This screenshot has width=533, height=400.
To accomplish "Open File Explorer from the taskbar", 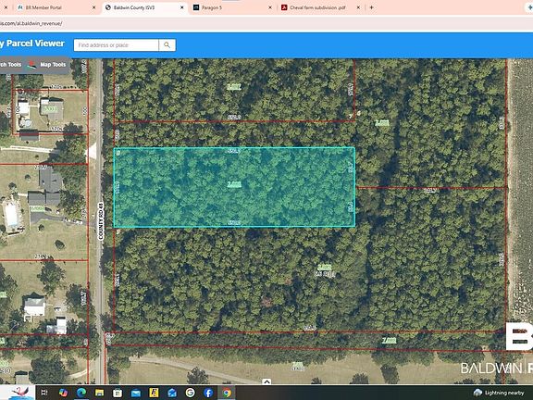I will pos(99,393).
